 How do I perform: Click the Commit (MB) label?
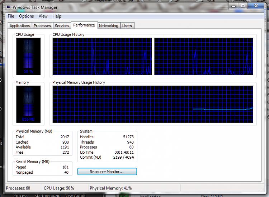pyautogui.click(x=91, y=157)
